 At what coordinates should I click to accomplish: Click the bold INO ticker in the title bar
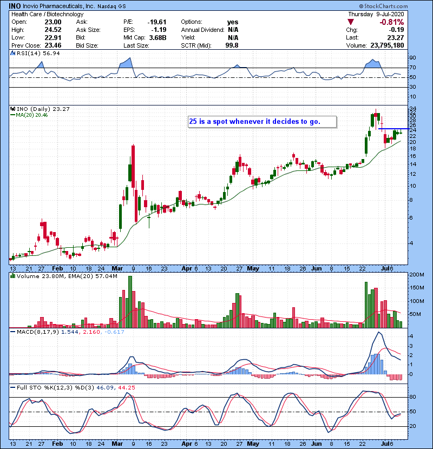[15, 6]
